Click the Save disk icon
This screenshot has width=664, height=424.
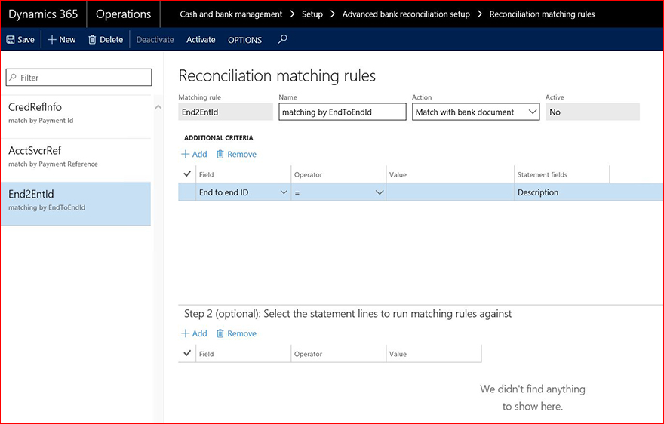(x=10, y=40)
